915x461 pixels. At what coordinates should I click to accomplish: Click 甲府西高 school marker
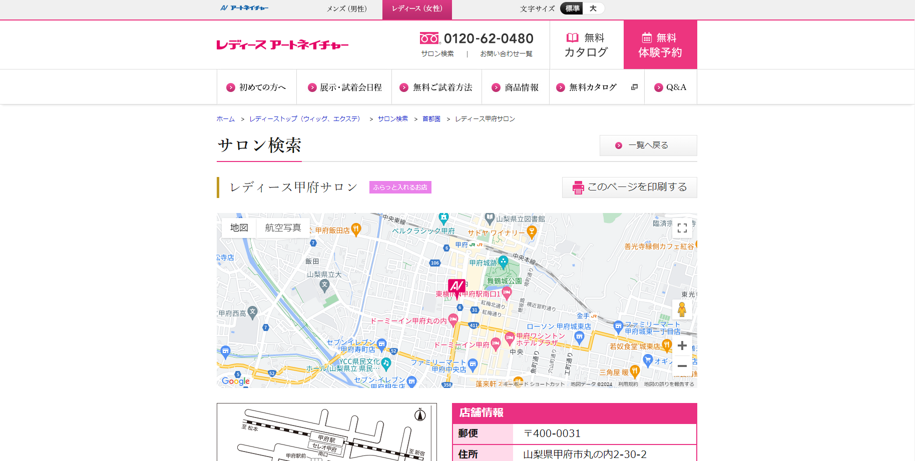(253, 312)
